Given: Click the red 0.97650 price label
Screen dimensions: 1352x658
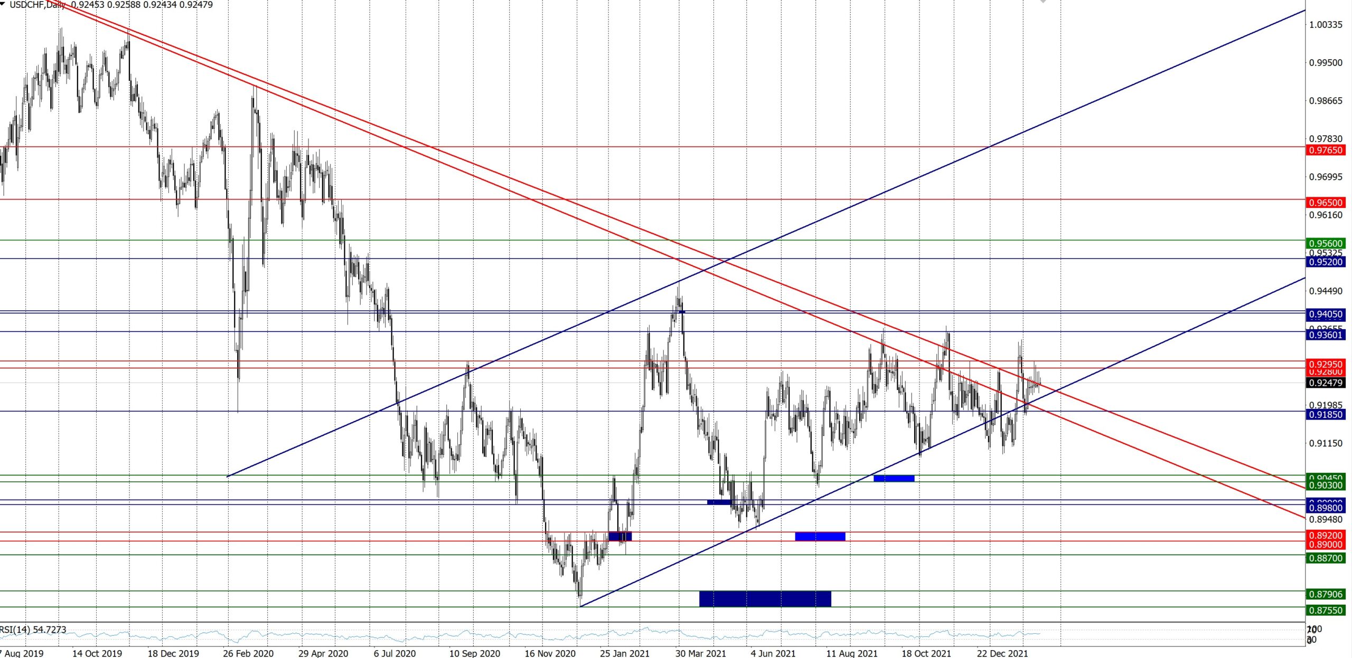Looking at the screenshot, I should [1325, 150].
